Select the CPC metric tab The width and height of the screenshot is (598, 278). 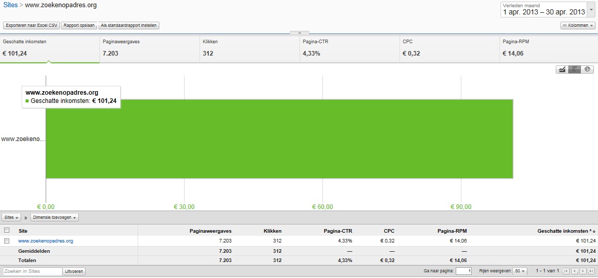click(x=450, y=49)
